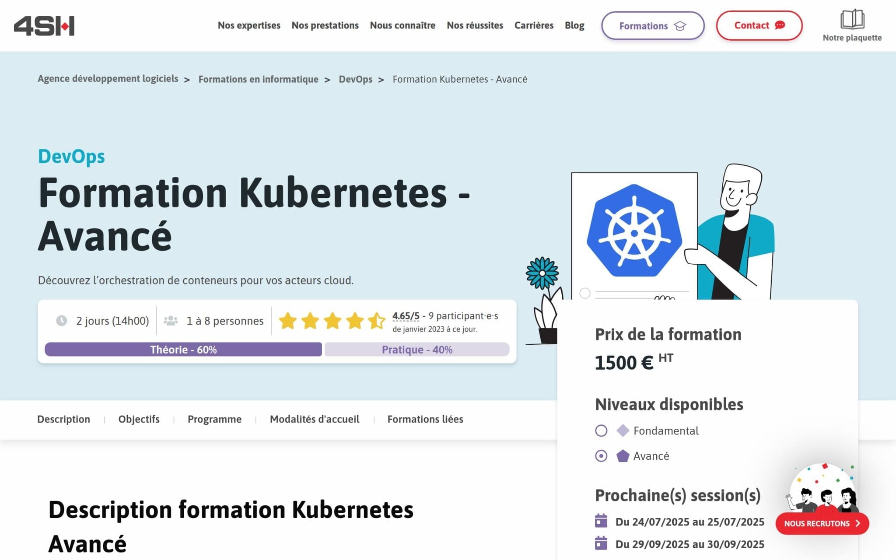Open the Nos expertises menu
Screen dimensions: 896x560
tap(249, 25)
